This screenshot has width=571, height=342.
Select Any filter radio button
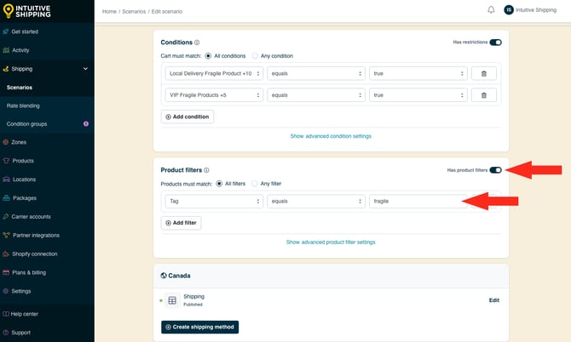click(255, 184)
